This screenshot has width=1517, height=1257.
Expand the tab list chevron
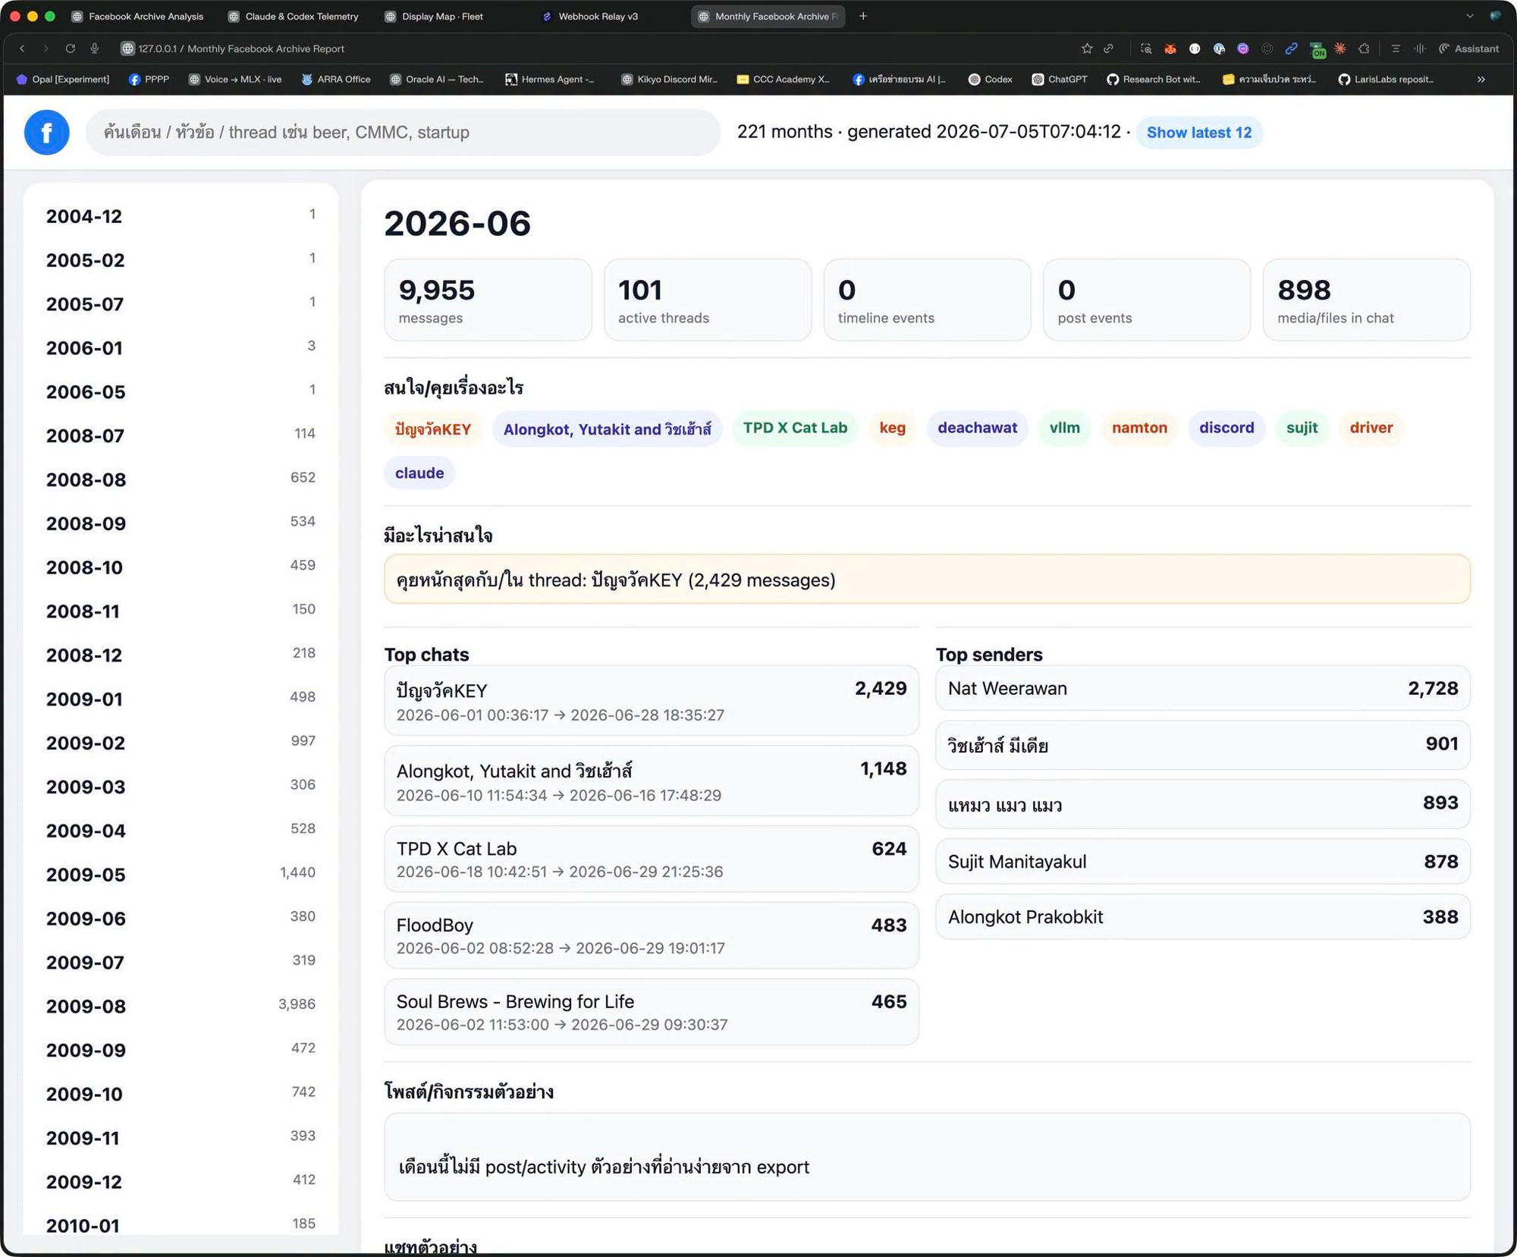[1470, 16]
